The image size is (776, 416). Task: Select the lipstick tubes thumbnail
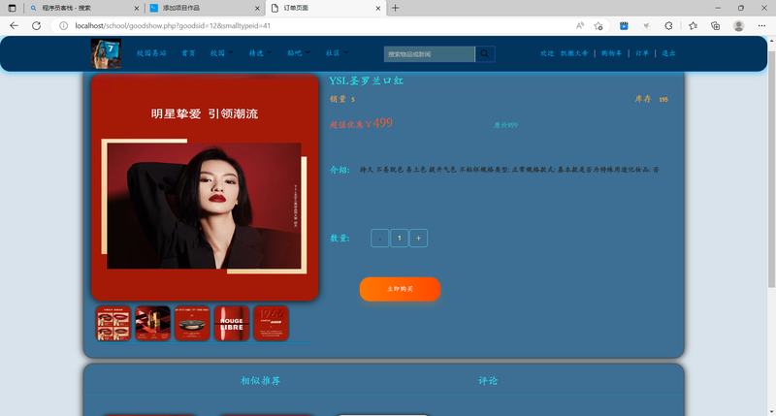(x=152, y=323)
